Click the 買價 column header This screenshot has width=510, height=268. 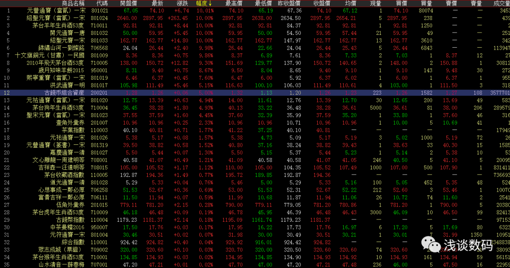(x=401, y=3)
